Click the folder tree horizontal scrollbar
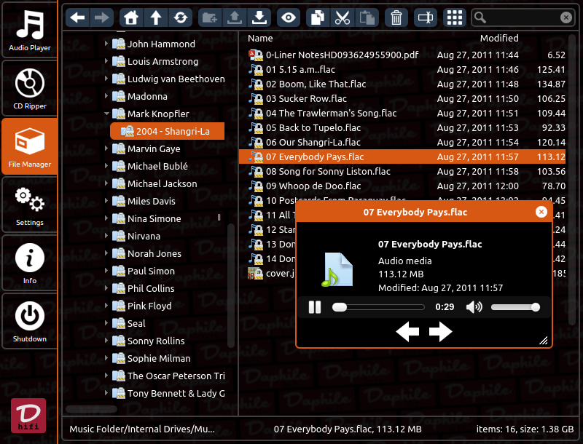583x444 pixels. click(x=92, y=409)
